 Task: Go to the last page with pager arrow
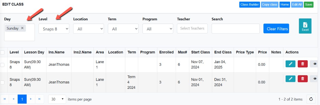(39, 99)
